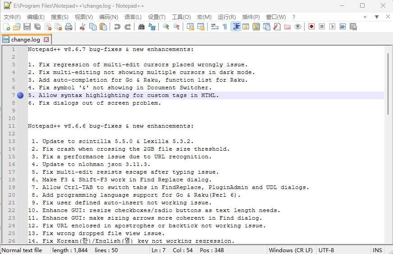
Task: Click the Document Map toolbar icon
Action: click(256, 27)
